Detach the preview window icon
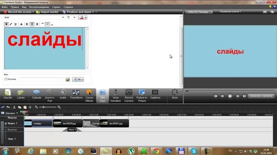The width and height of the screenshot is (277, 155). click(272, 12)
